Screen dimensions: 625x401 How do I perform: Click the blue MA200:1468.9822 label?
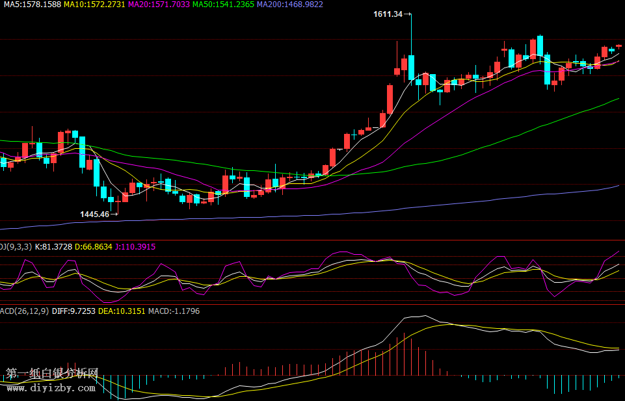pos(289,5)
